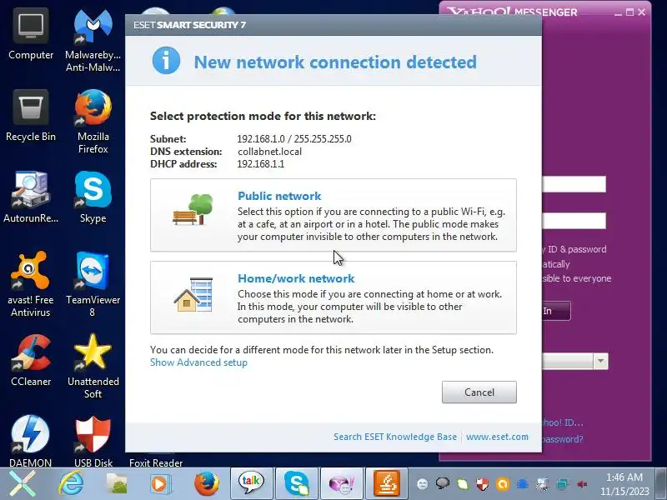Viewport: 667px width, 500px height.
Task: Click the red shield tray icon
Action: click(483, 484)
